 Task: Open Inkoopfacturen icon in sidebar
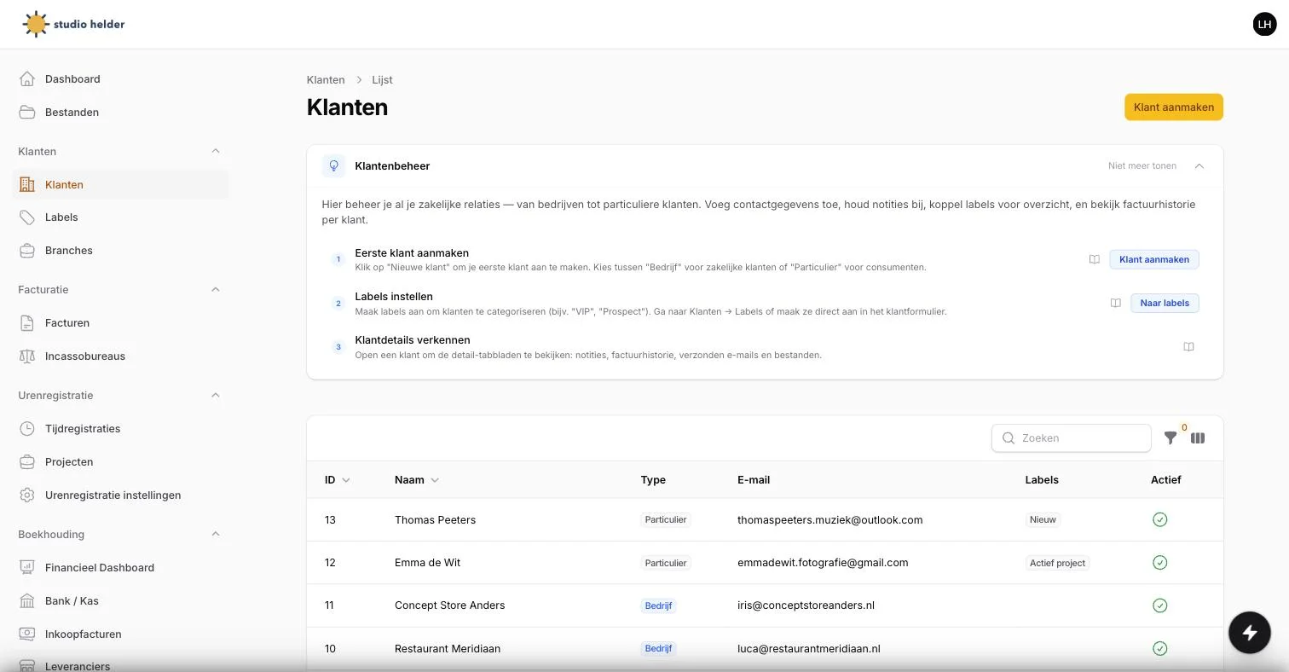pyautogui.click(x=27, y=634)
